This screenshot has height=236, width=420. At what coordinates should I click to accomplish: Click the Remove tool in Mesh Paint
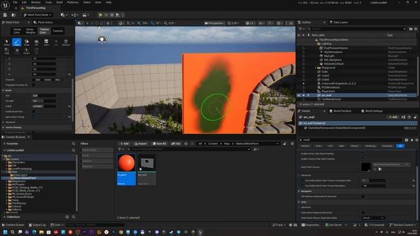point(66,42)
